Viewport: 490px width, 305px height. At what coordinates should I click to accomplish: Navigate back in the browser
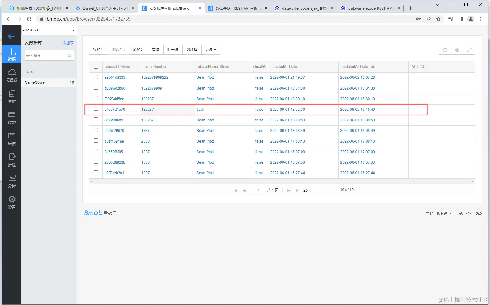(9, 19)
